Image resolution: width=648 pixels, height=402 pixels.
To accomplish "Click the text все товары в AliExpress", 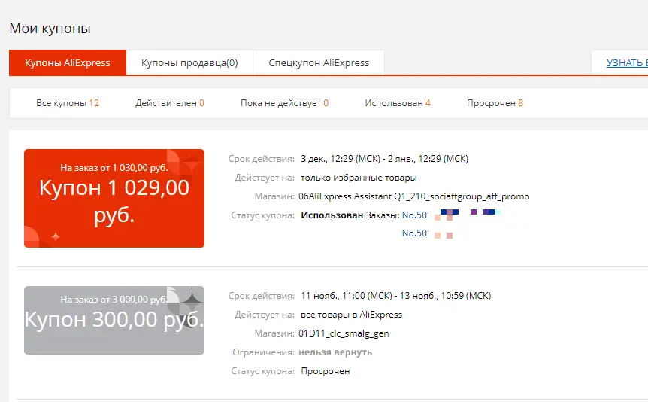I will click(x=351, y=315).
